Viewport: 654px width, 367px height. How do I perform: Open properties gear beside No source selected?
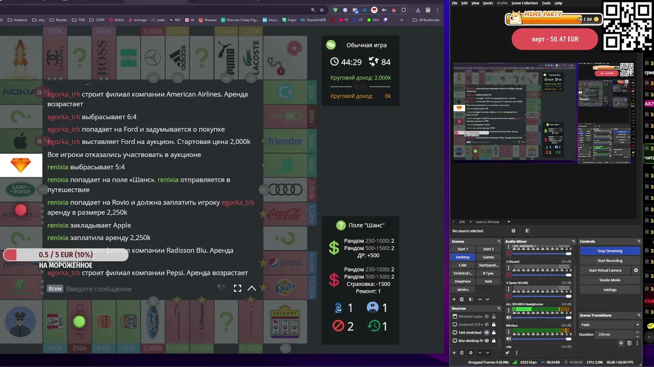(x=513, y=231)
